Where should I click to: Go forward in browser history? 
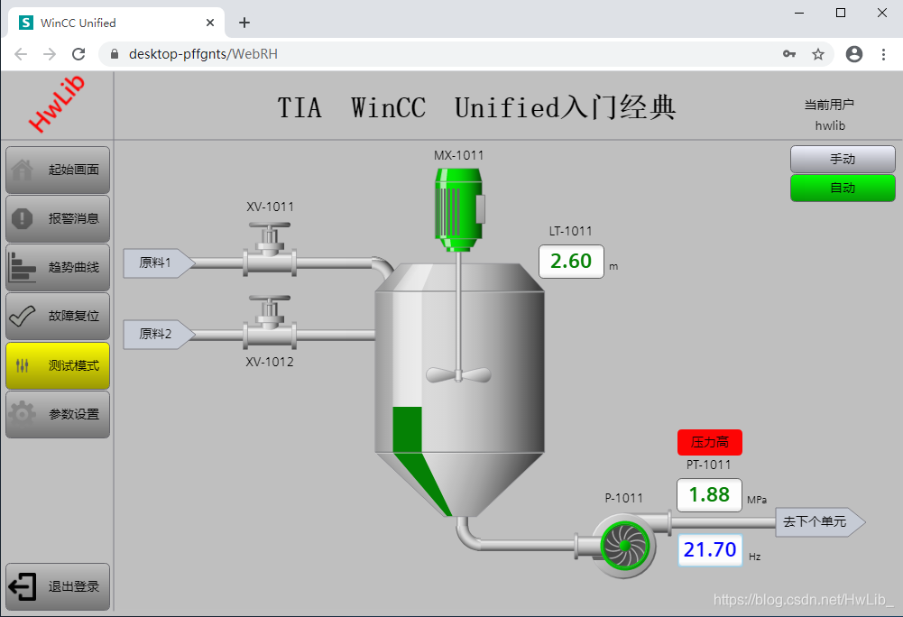(x=50, y=54)
